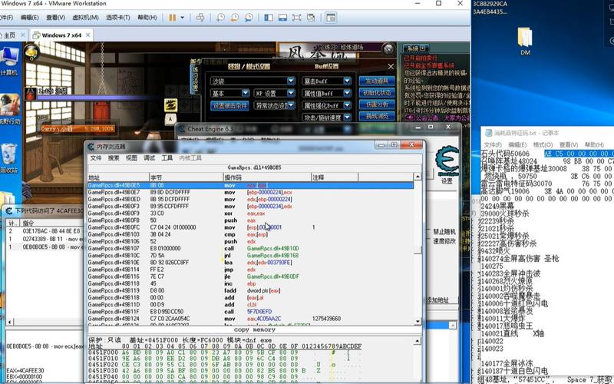Open the snapshot manager icon in VMware
Screen dimensions: 614x384
[249, 18]
